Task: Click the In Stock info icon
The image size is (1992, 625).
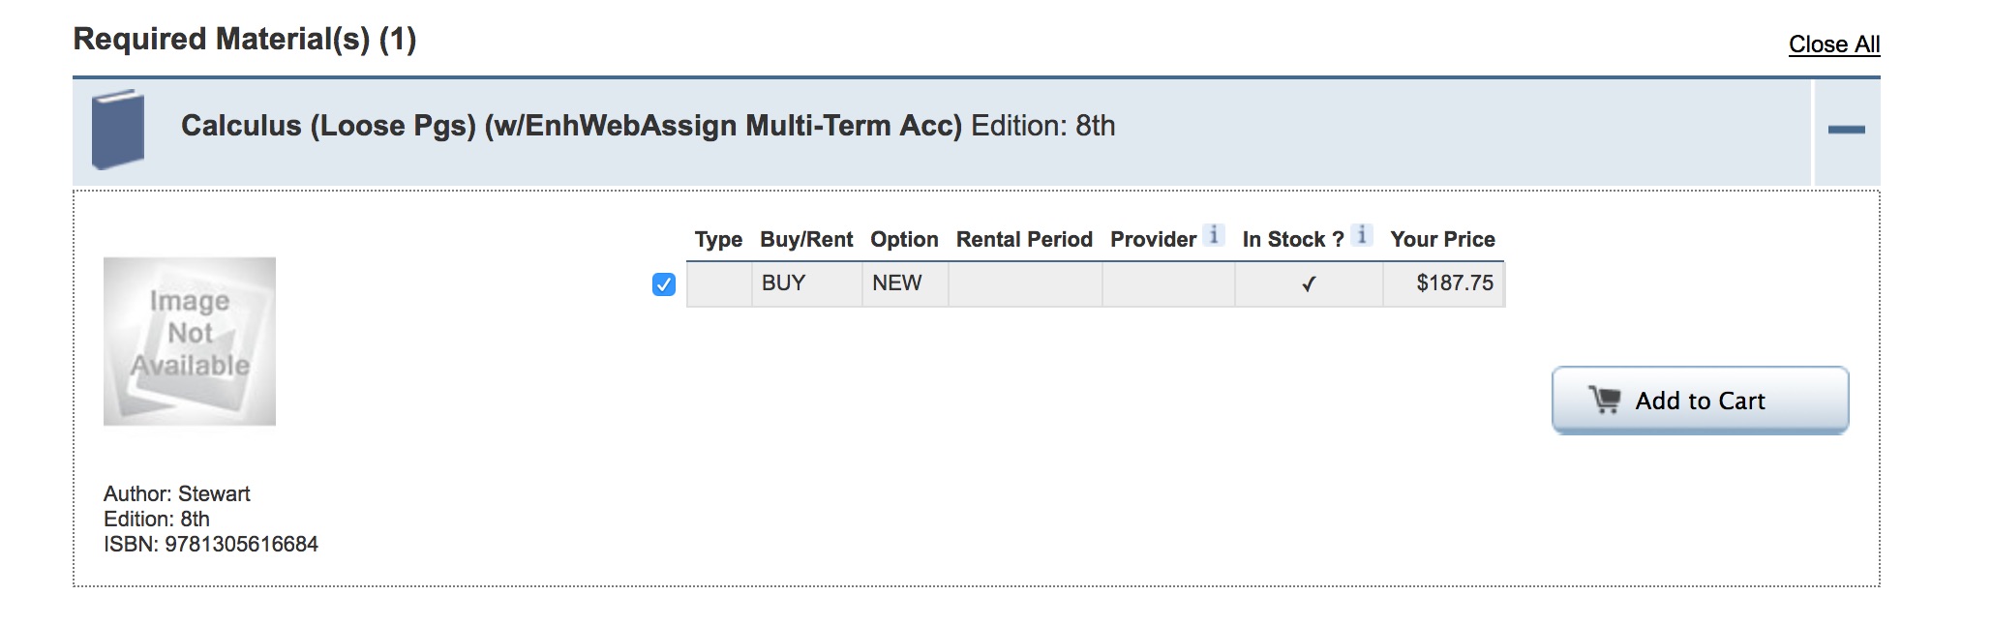Action: 1362,235
